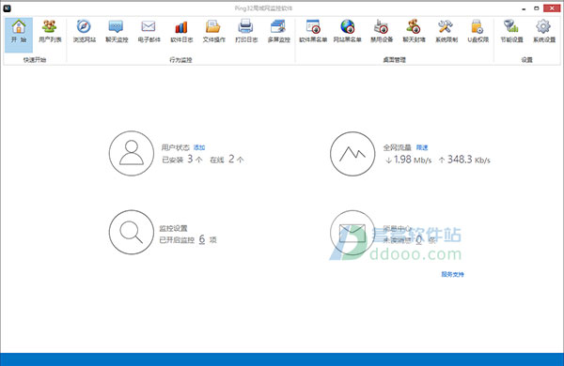Open 多屏监控 multi-screen monitoring
Image resolution: width=564 pixels, height=366 pixels.
[x=279, y=32]
